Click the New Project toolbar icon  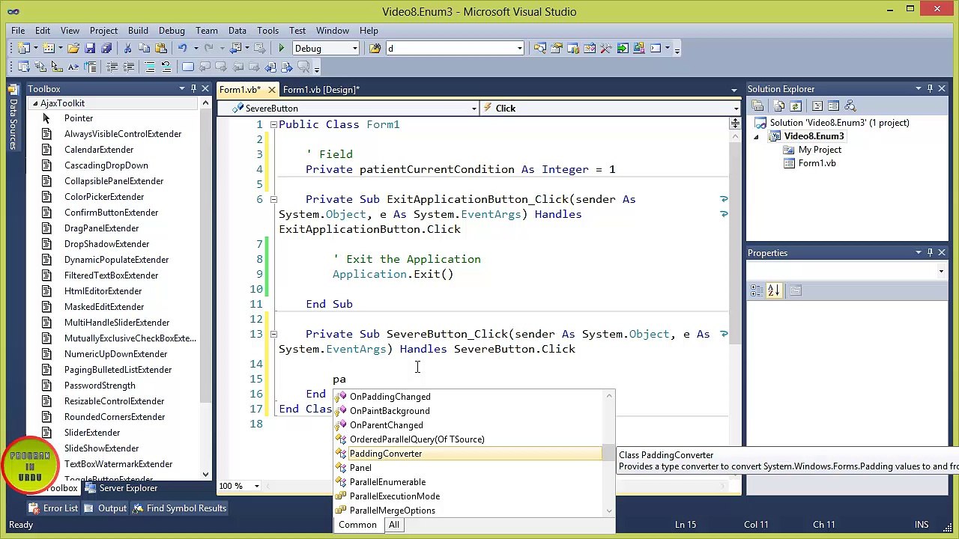(x=24, y=49)
